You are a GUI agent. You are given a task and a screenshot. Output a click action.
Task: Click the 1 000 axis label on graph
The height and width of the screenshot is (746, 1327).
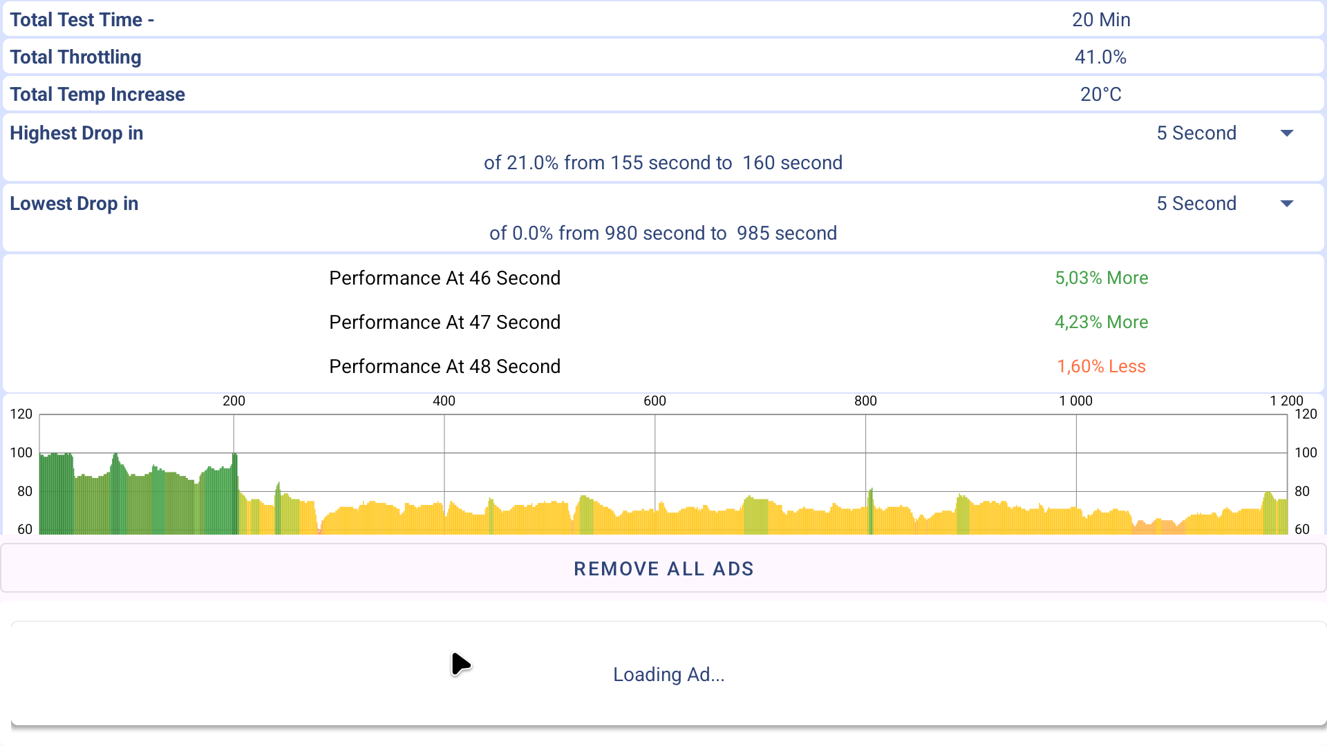[x=1075, y=401]
